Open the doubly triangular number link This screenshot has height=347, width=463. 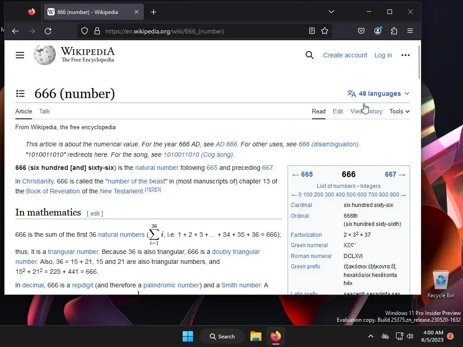point(236,252)
